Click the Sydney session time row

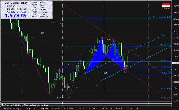click(x=39, y=5)
